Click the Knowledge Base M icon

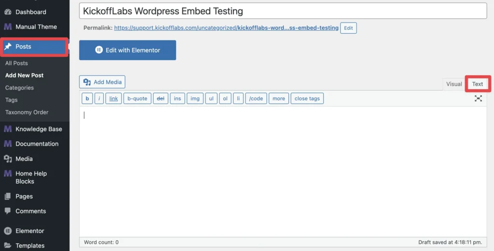coord(8,129)
